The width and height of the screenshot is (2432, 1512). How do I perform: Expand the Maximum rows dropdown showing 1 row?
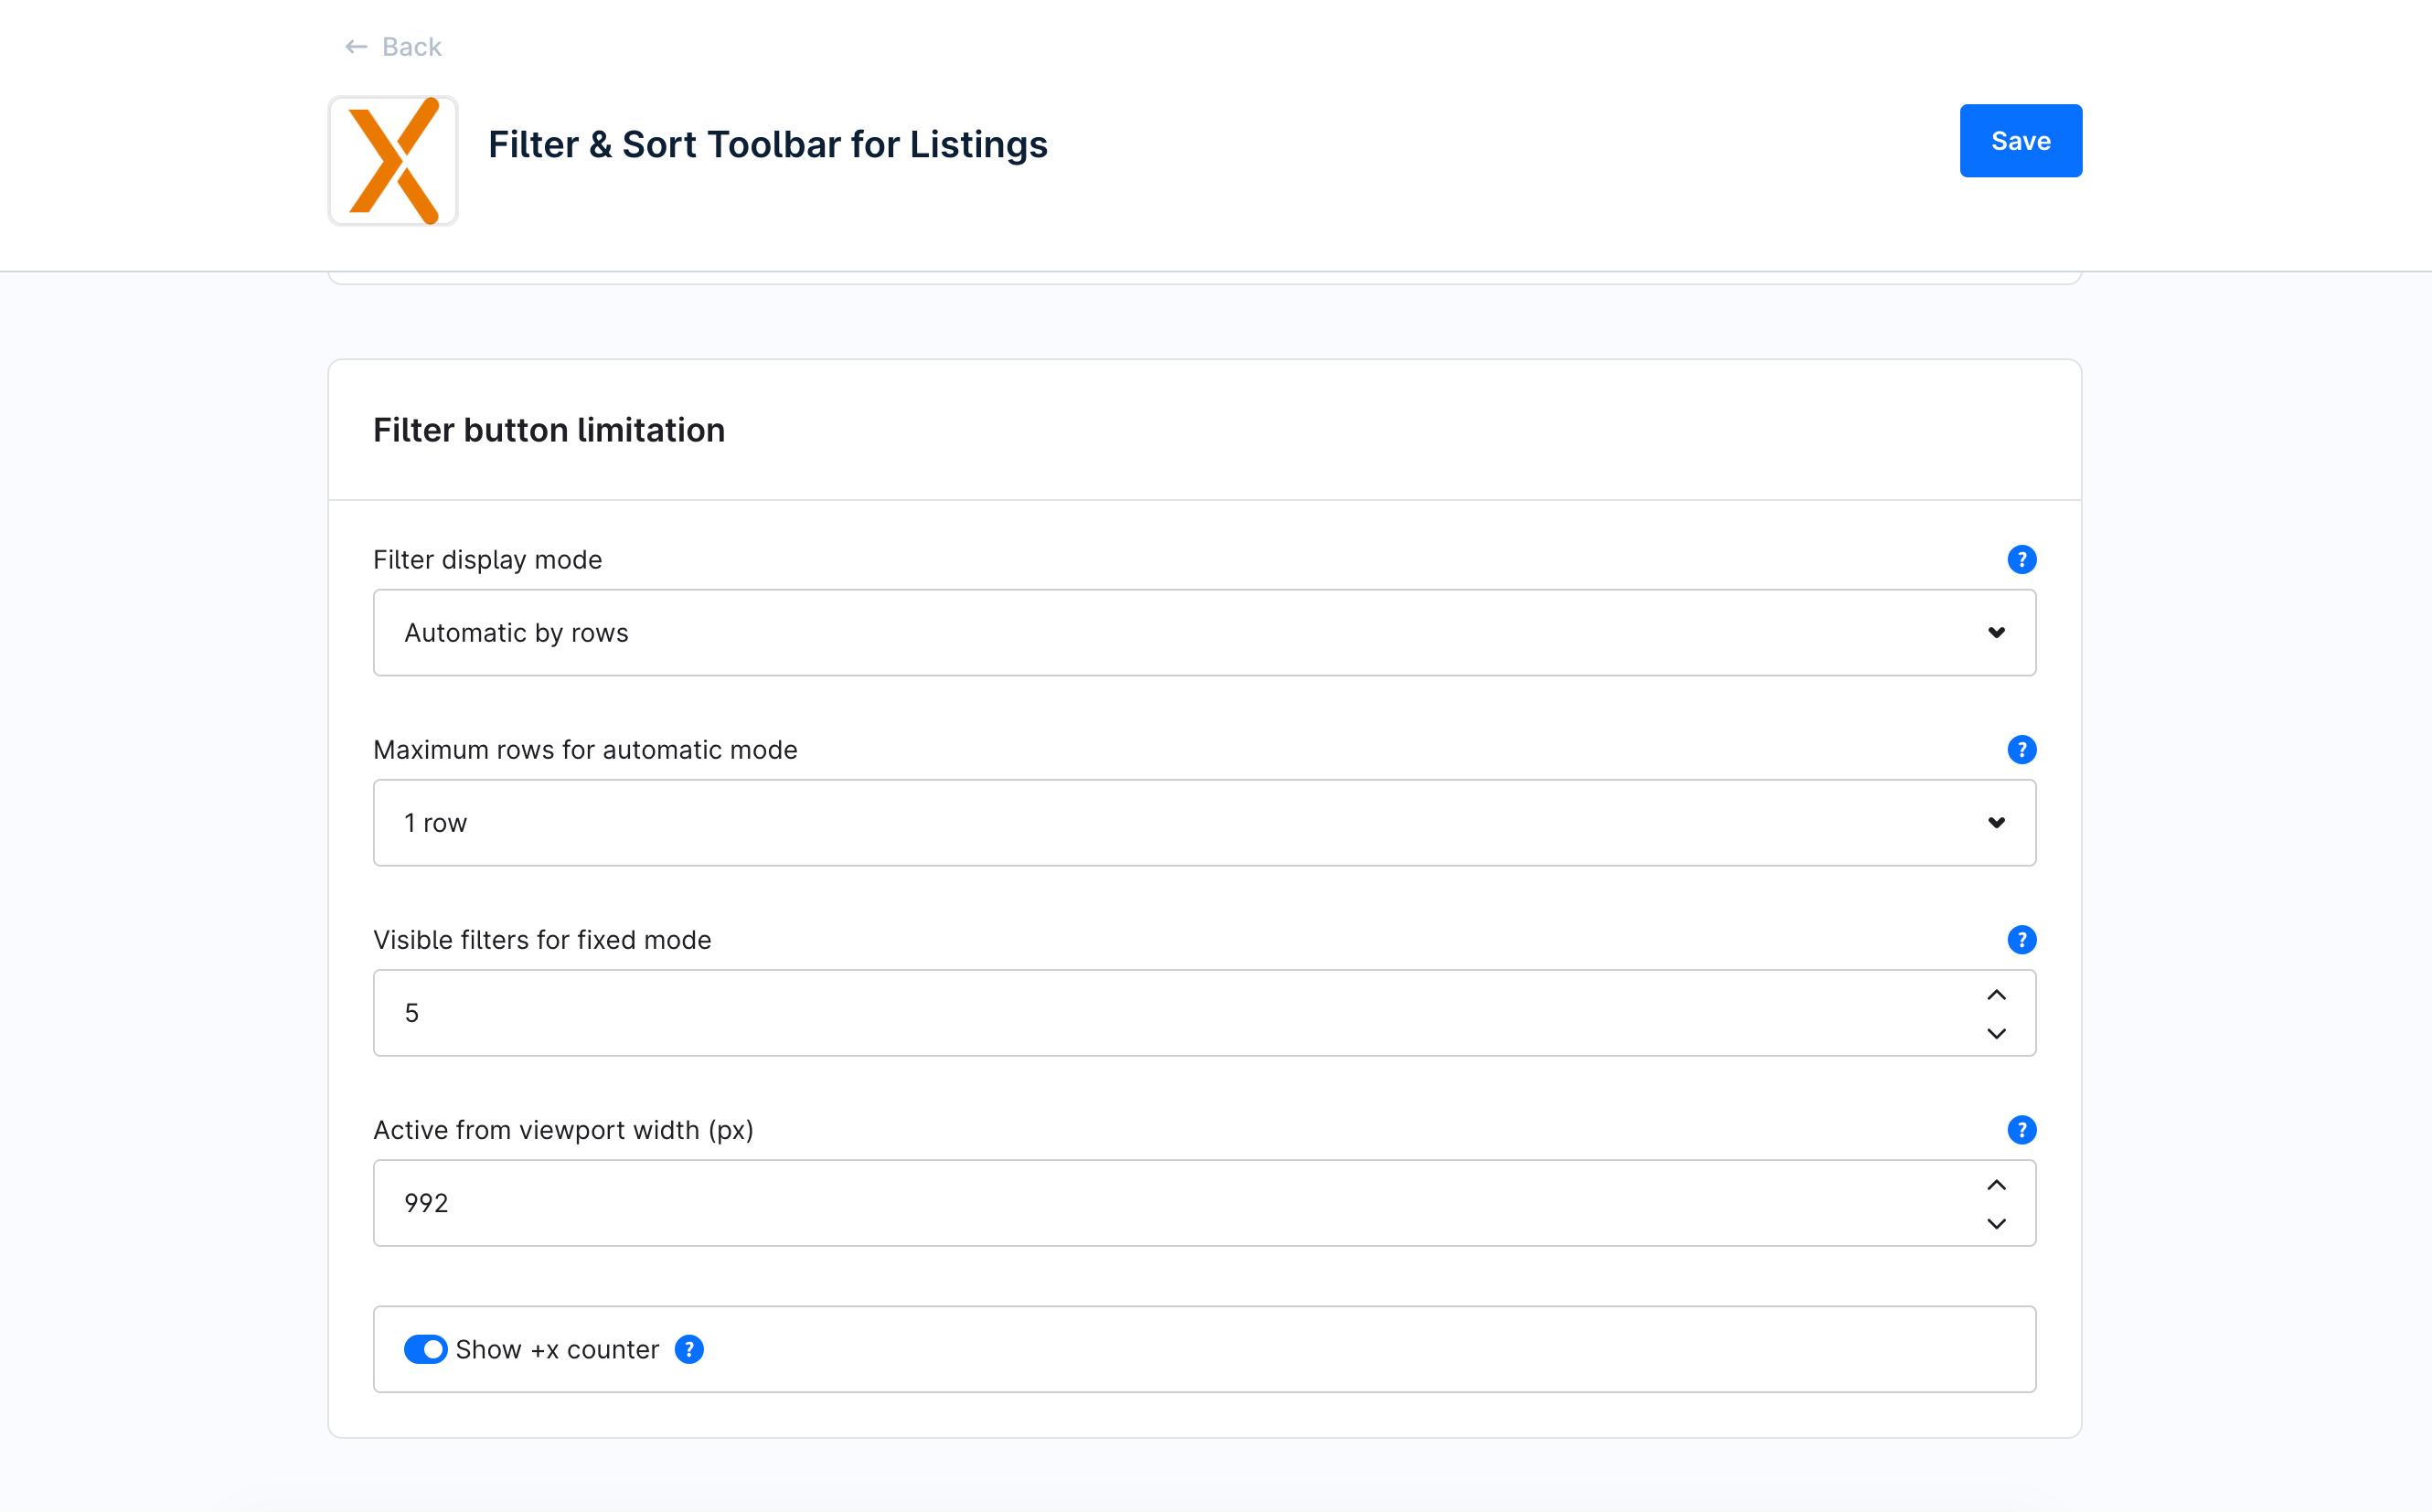pyautogui.click(x=1204, y=823)
